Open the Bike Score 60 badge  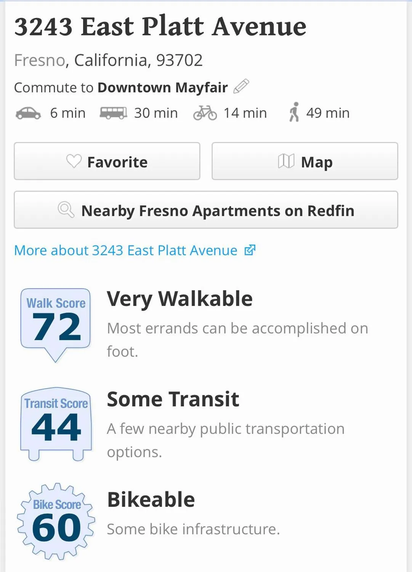click(56, 521)
